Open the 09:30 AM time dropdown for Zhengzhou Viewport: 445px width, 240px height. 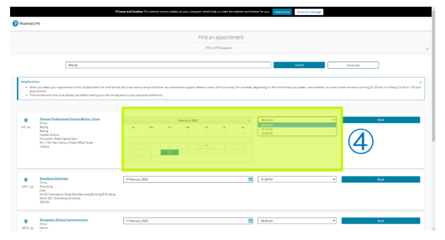coord(297,220)
